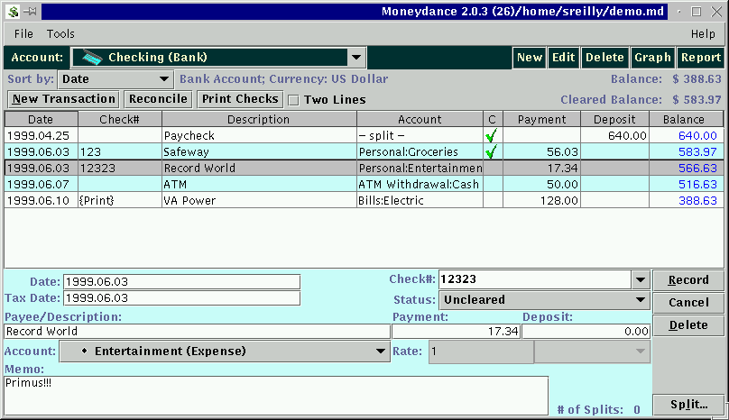This screenshot has width=729, height=420.
Task: Click the 640.00 deposit cell
Action: pos(614,136)
